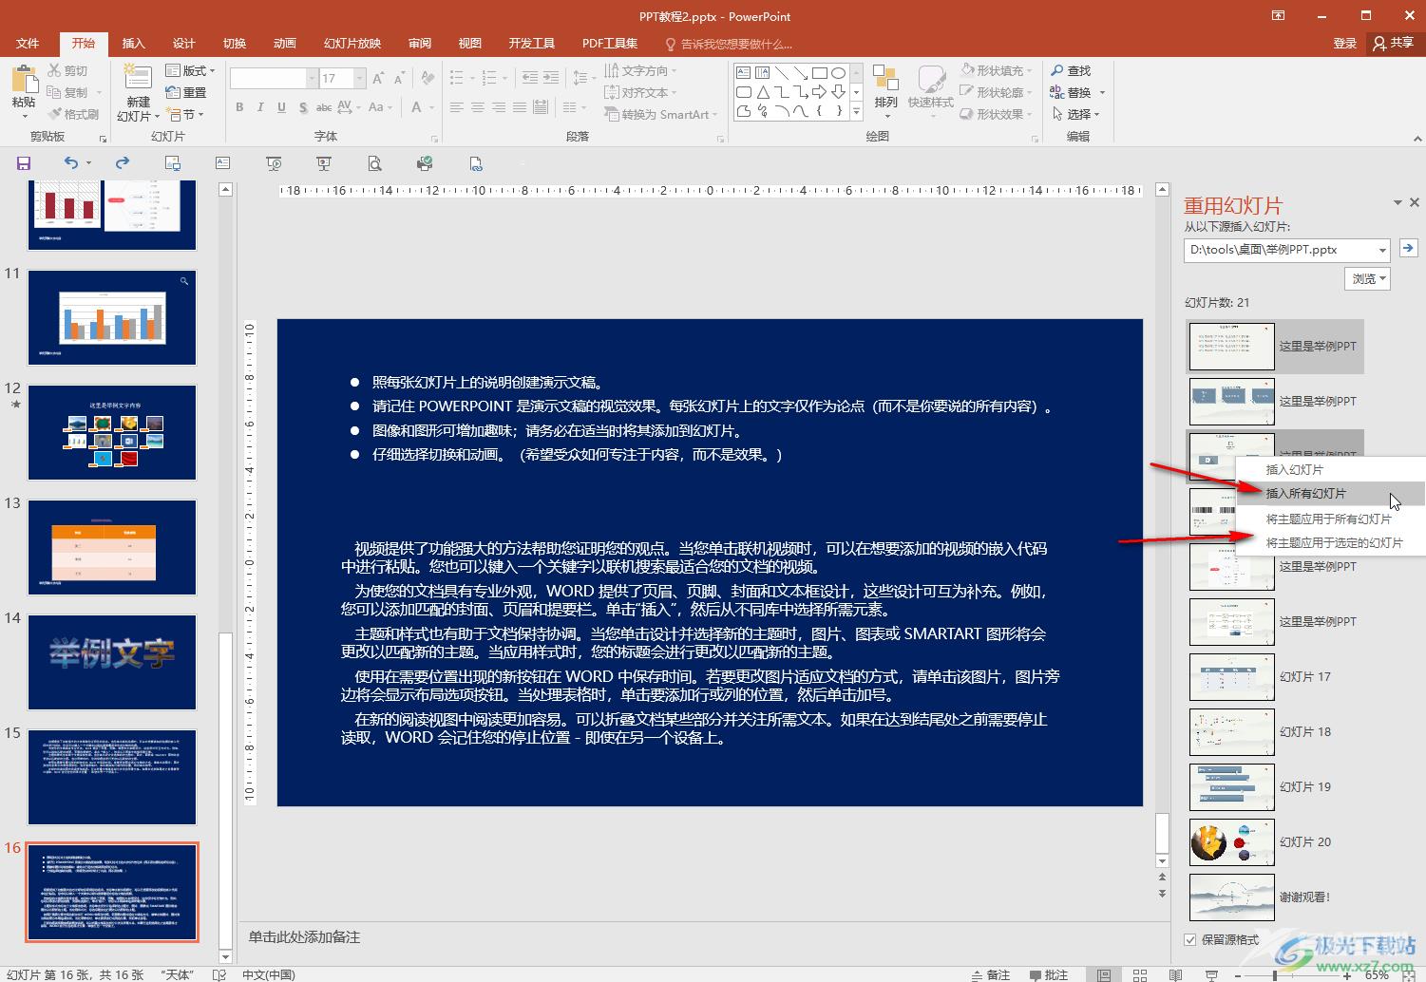Close the Reuse Slides pane
Viewport: 1426px width, 982px height.
point(1415,202)
